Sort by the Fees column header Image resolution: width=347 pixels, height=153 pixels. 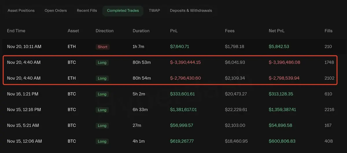click(x=230, y=31)
